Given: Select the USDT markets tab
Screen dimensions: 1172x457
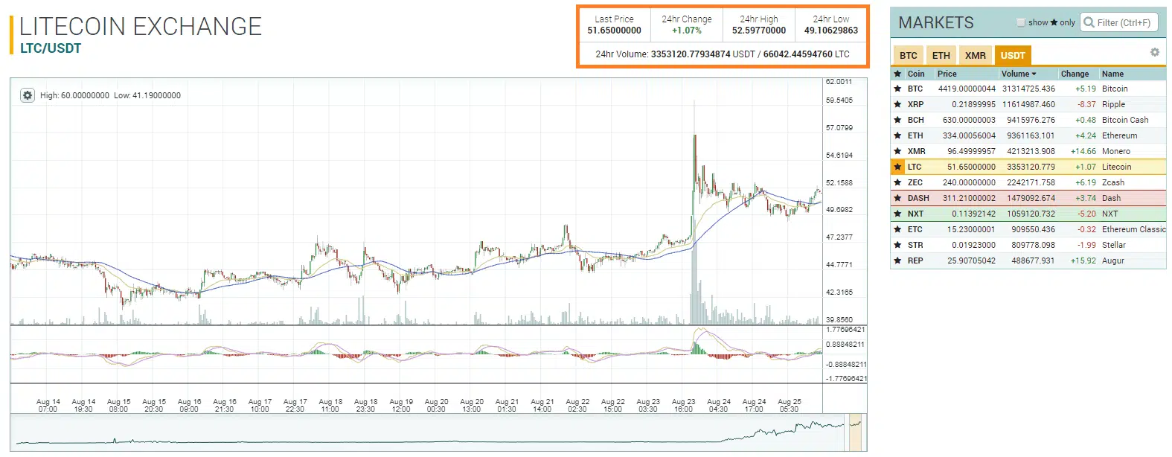Looking at the screenshot, I should [1012, 55].
